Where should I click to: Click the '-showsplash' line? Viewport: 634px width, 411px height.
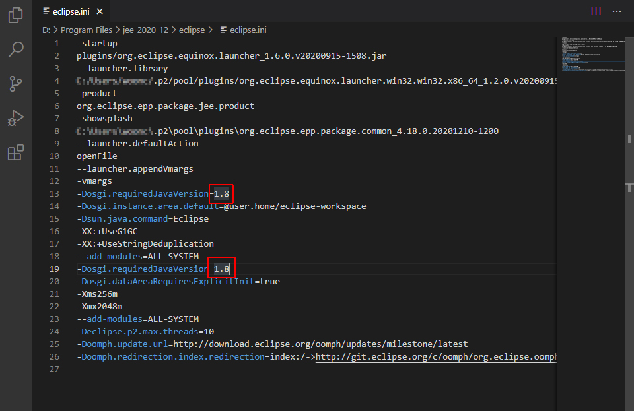[104, 119]
